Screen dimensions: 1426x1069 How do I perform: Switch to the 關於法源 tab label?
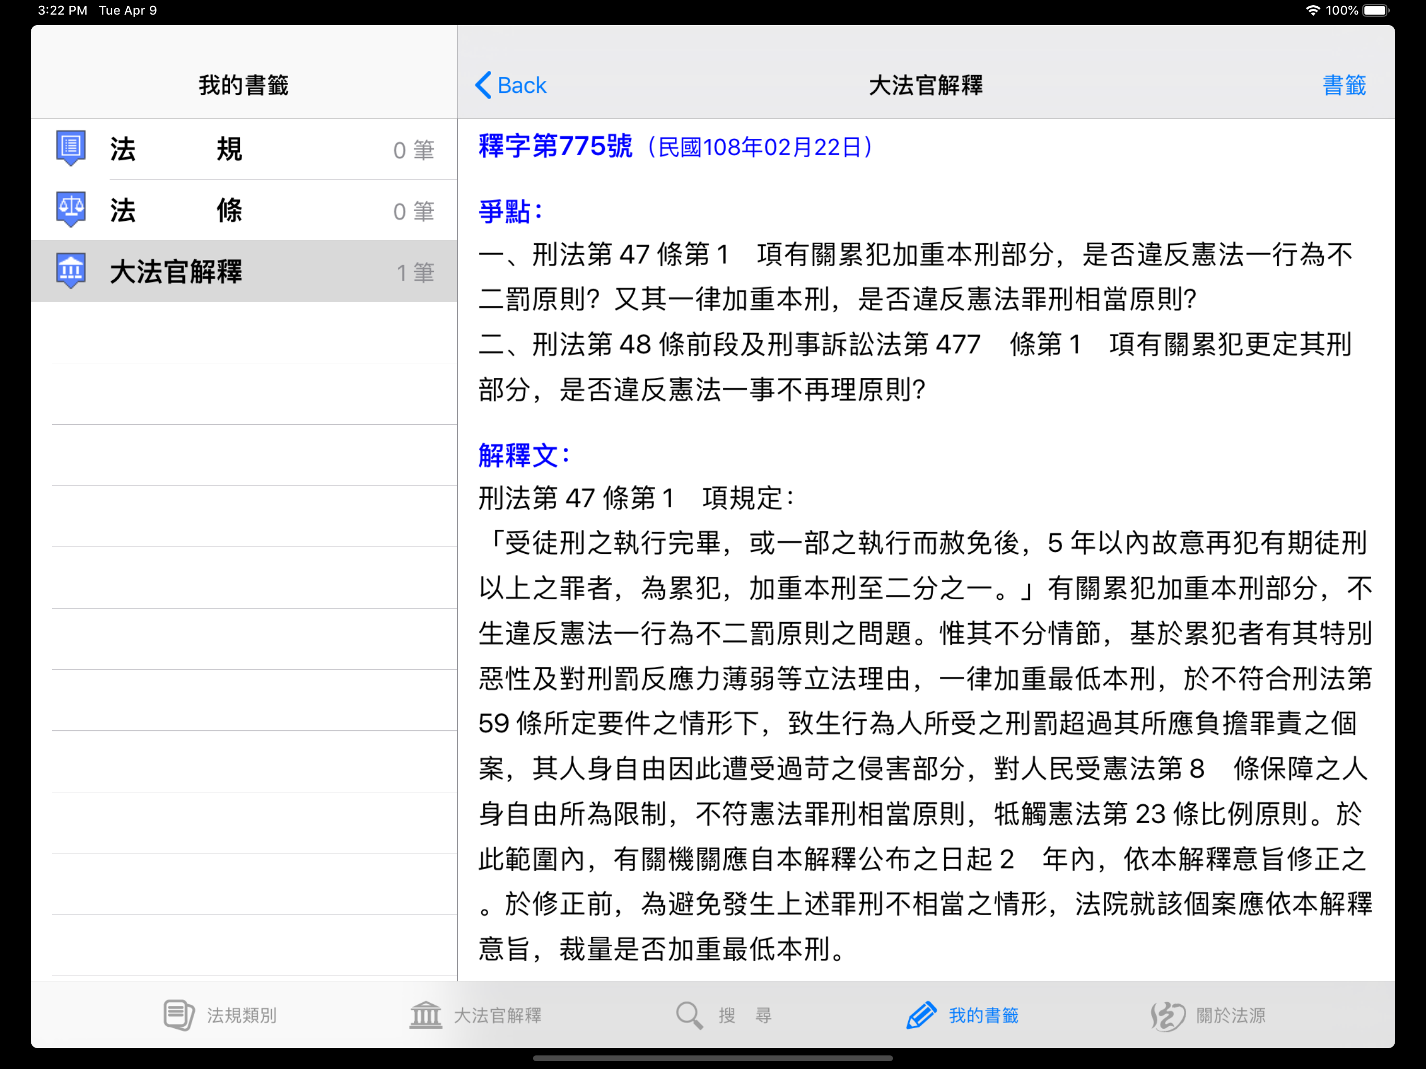[x=1231, y=1015]
